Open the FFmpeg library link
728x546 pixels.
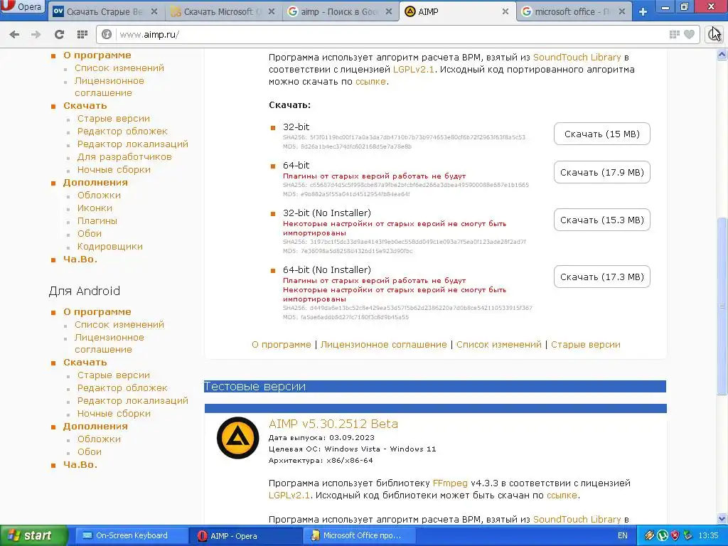[x=450, y=483]
